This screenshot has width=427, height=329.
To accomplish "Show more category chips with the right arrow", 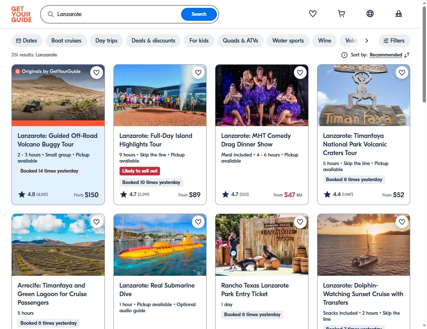I will point(367,40).
